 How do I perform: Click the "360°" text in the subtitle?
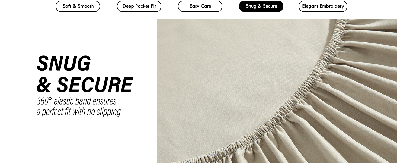click(x=44, y=101)
